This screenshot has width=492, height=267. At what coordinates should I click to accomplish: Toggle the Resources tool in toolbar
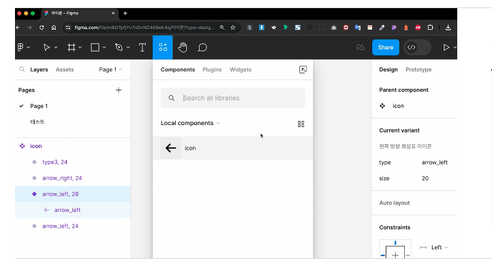[163, 48]
